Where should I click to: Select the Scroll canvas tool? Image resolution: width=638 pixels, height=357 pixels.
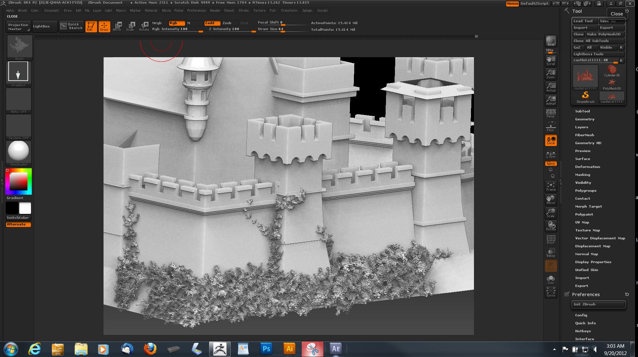(x=551, y=60)
